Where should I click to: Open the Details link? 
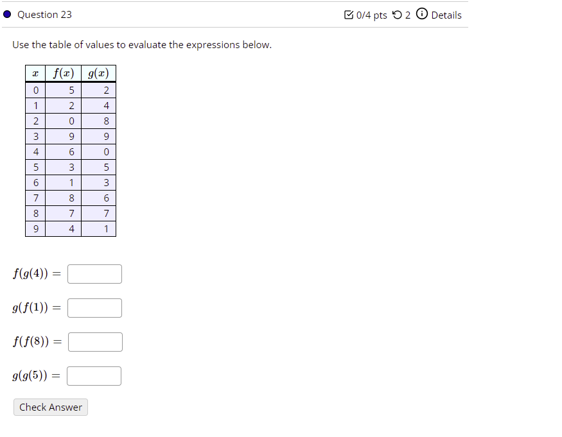(447, 15)
